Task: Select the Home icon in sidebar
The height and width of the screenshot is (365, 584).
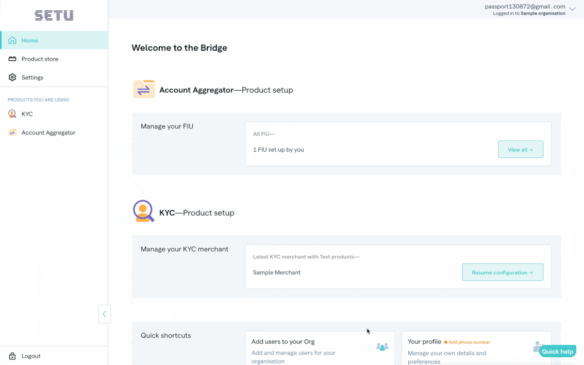Action: [11, 40]
